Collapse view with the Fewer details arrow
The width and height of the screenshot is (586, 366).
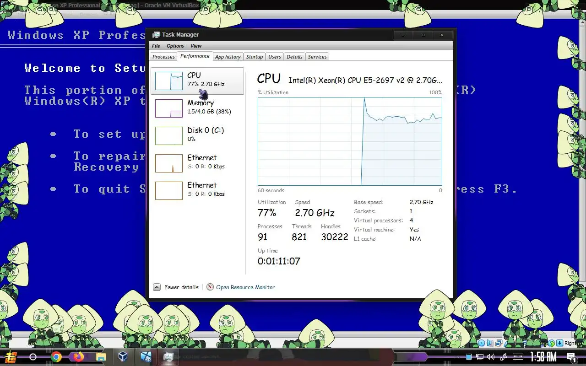[157, 287]
